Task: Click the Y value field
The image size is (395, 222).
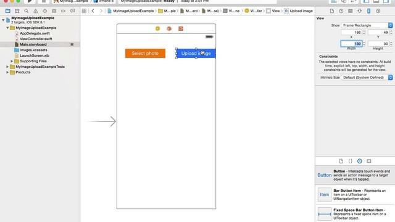Action: [x=378, y=32]
